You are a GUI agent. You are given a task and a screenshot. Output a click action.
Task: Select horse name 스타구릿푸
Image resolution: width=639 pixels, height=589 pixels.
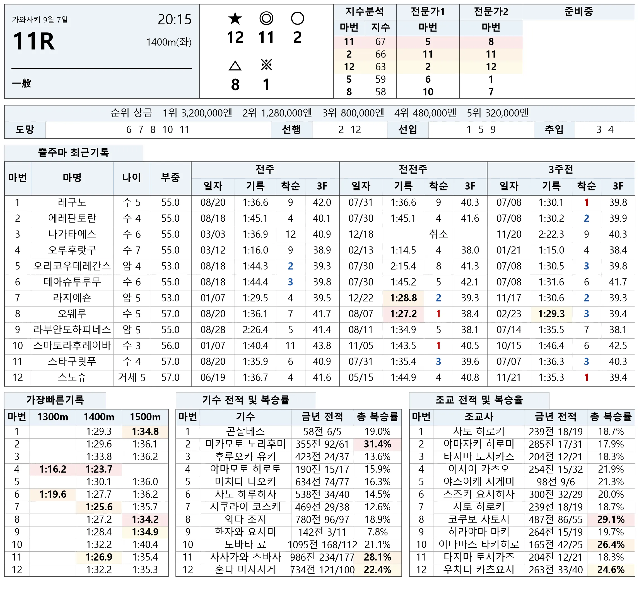(x=72, y=362)
